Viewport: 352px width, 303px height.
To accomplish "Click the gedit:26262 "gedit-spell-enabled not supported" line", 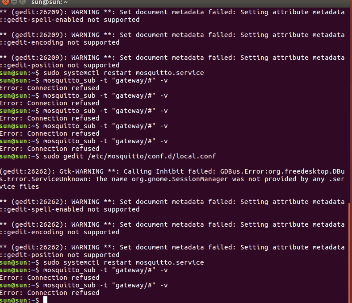I will click(70, 209).
